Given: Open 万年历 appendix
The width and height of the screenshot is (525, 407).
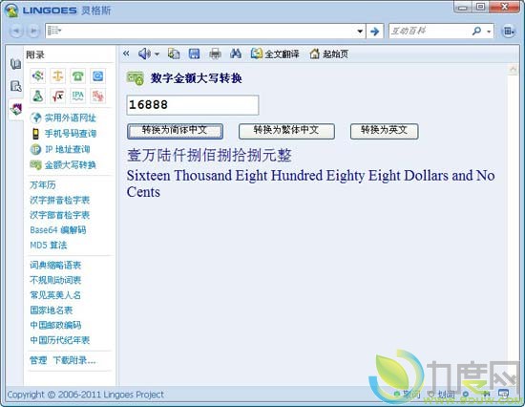Looking at the screenshot, I should [43, 184].
